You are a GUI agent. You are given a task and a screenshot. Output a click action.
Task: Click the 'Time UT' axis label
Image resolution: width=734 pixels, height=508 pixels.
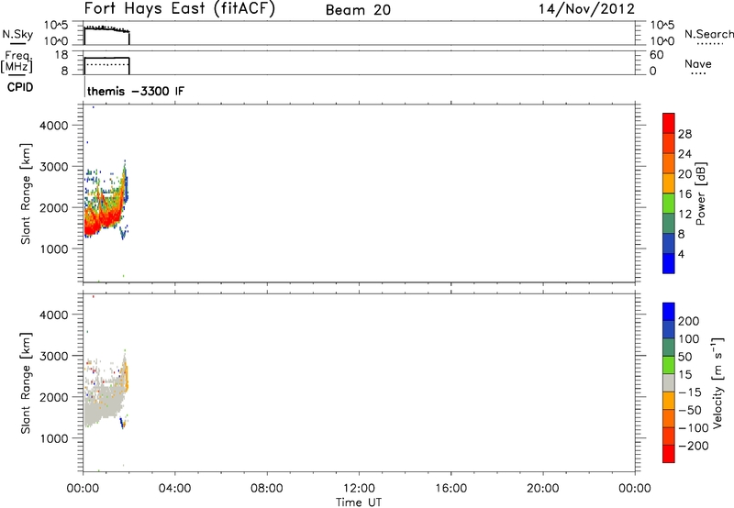359,502
